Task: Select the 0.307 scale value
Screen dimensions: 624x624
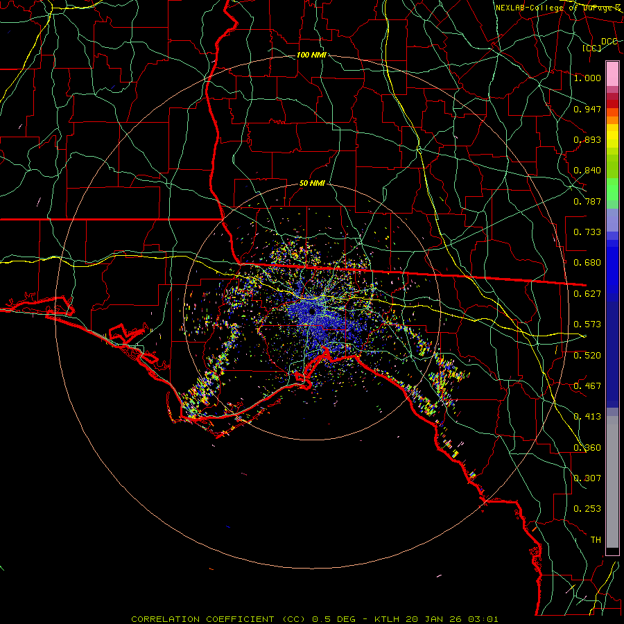Action: (x=587, y=478)
